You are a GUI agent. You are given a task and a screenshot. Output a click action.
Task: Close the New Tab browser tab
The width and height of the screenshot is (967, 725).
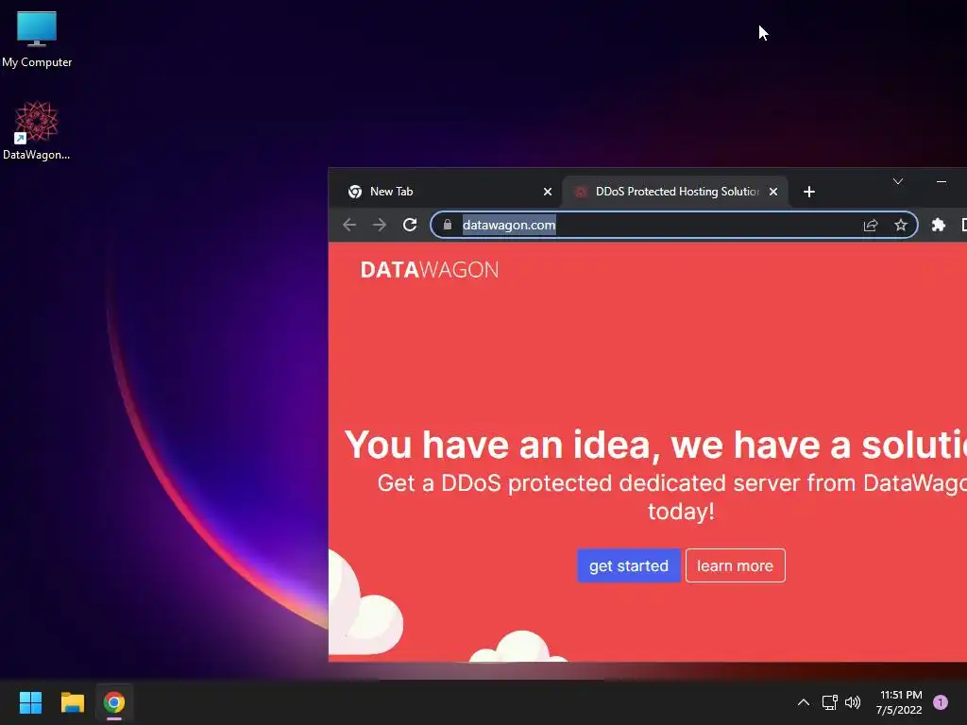[x=547, y=192]
